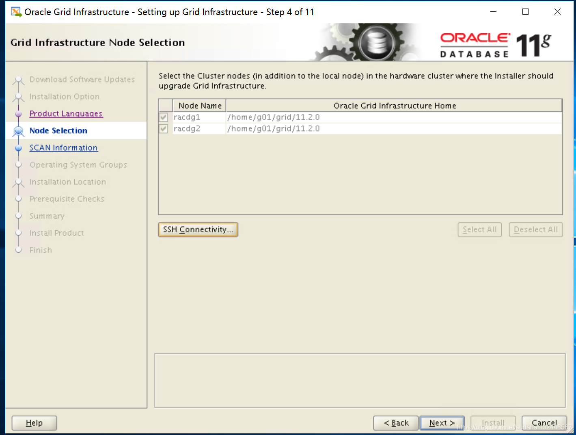Select the Installation Location step

[68, 182]
